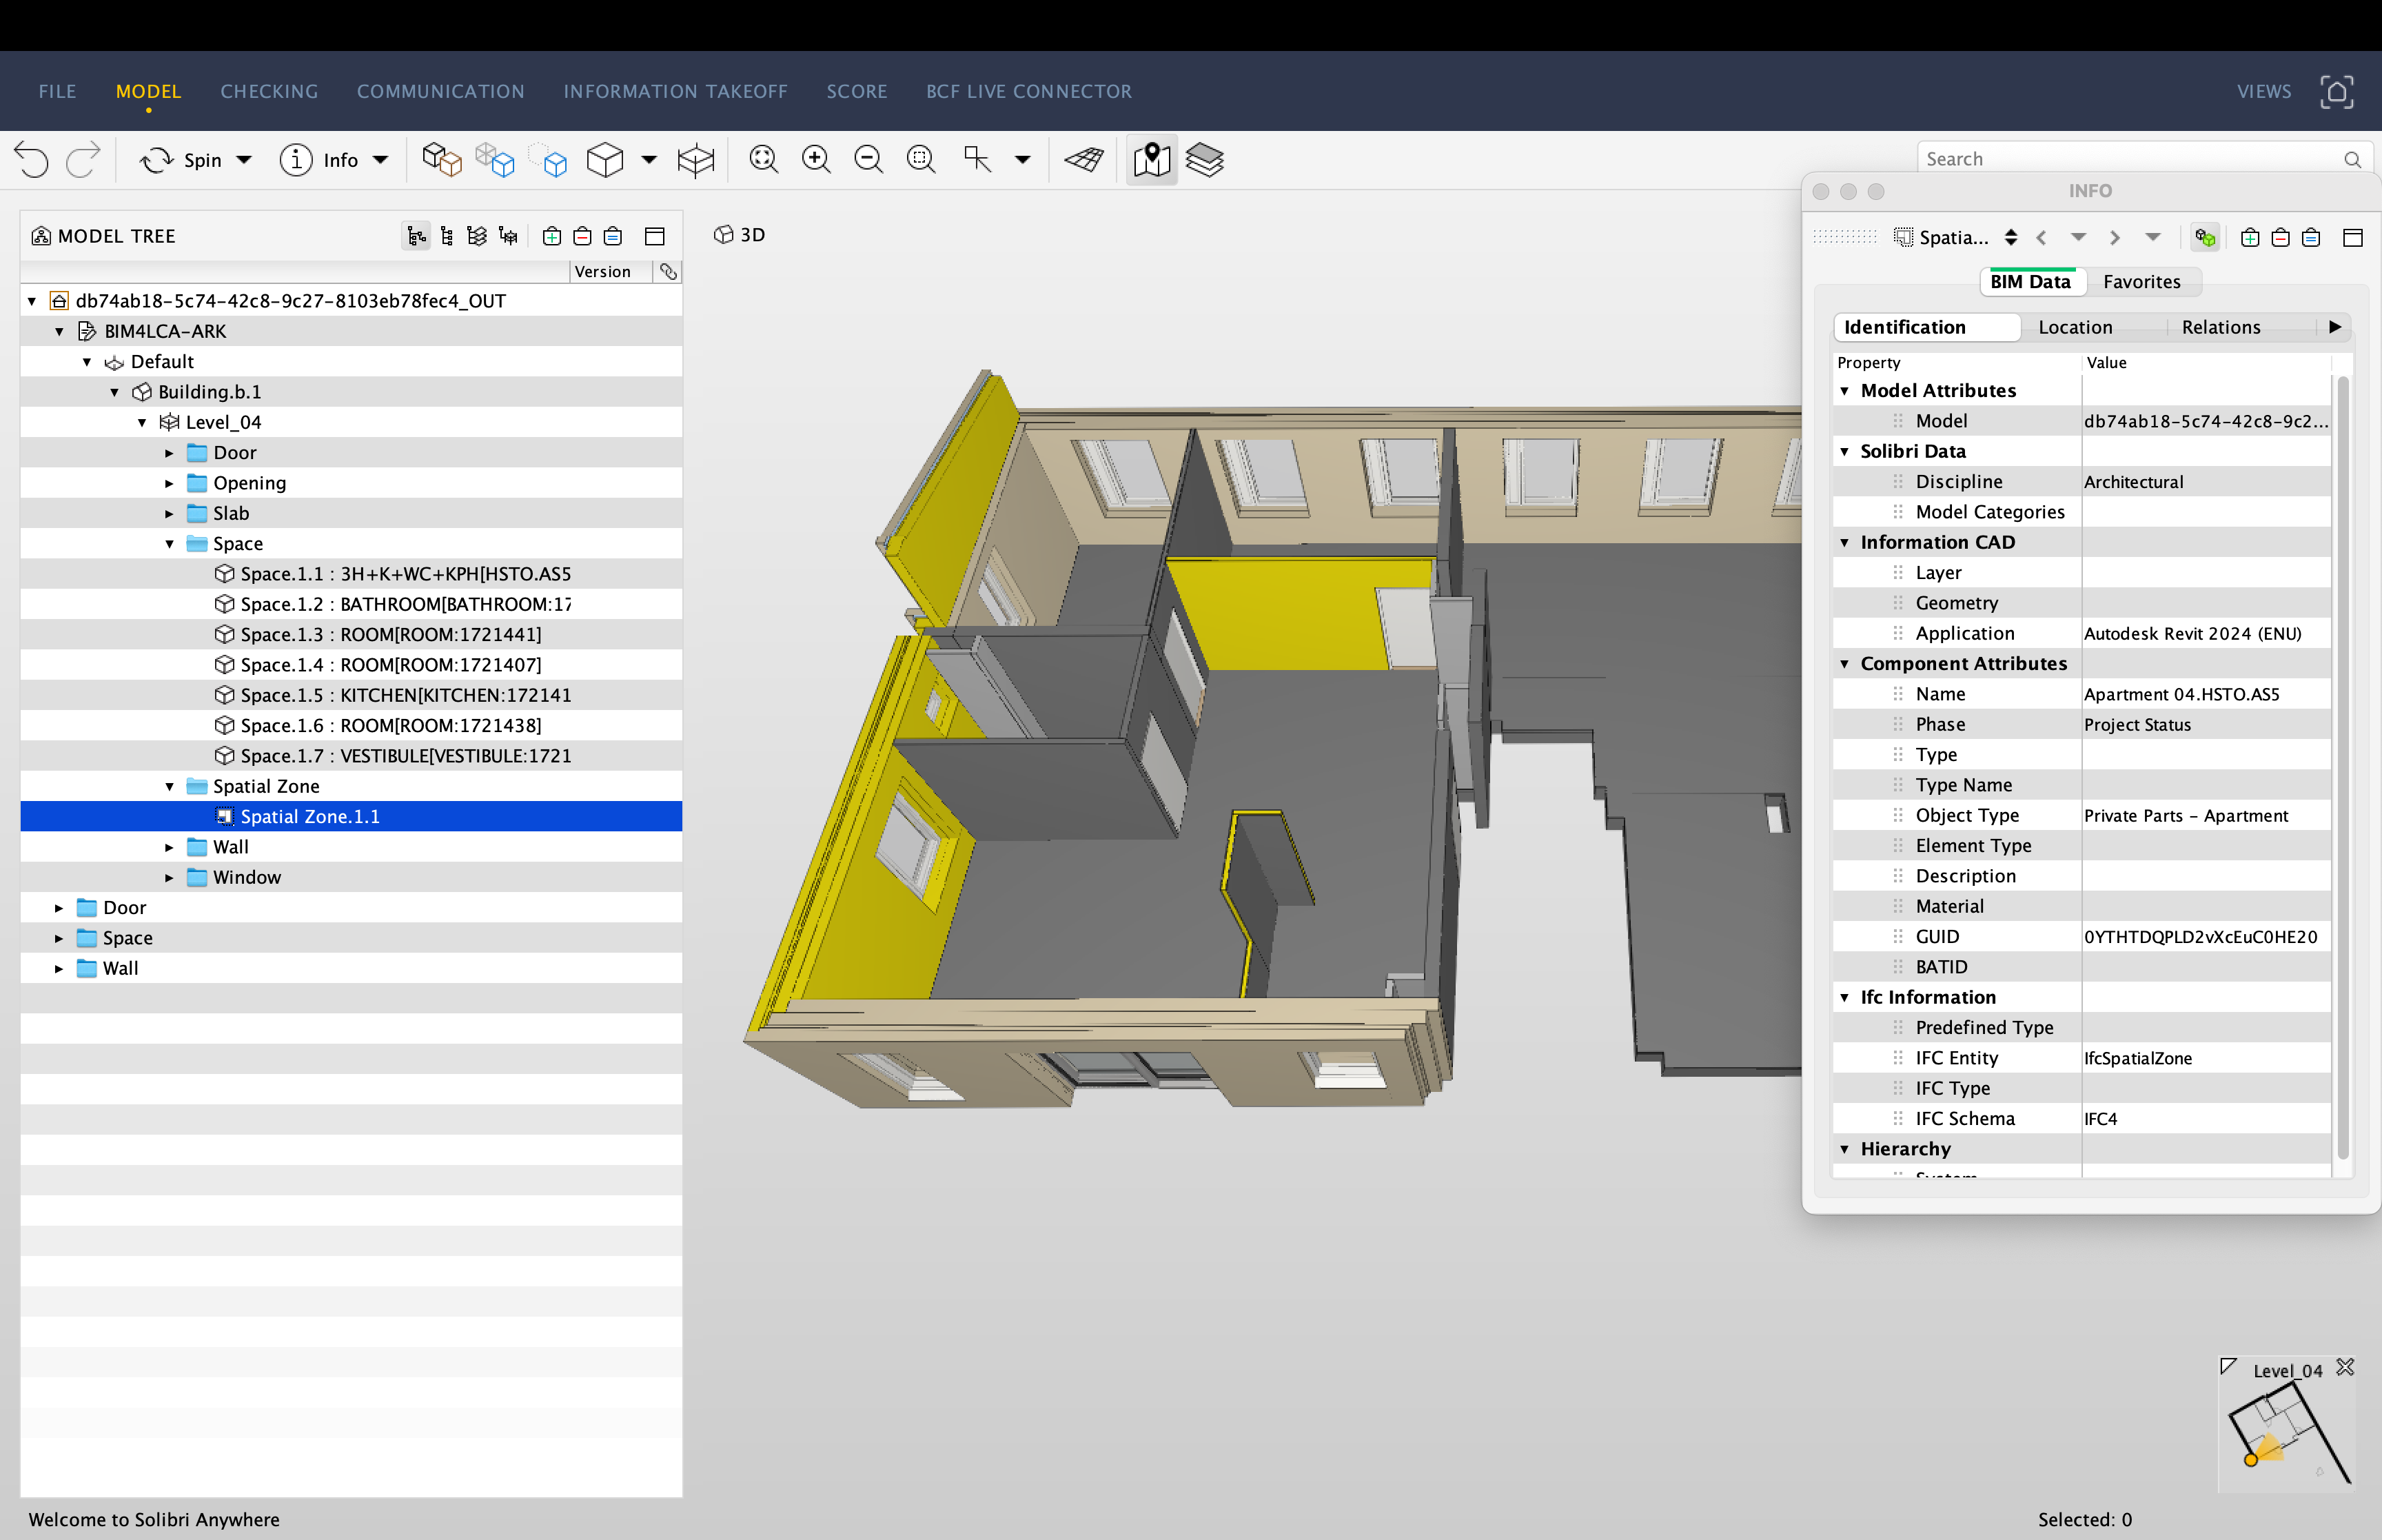Click the Info panel vertical scrollbar

pos(2342,770)
